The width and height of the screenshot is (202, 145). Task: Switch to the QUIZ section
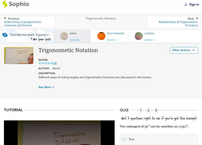[124, 110]
